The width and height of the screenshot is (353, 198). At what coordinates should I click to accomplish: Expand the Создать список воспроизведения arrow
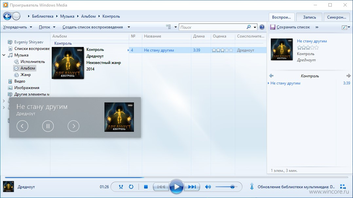coord(129,27)
